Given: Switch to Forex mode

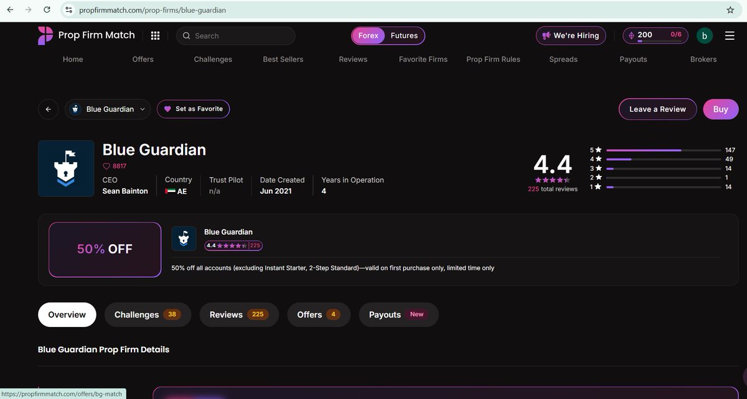Looking at the screenshot, I should click(x=368, y=36).
